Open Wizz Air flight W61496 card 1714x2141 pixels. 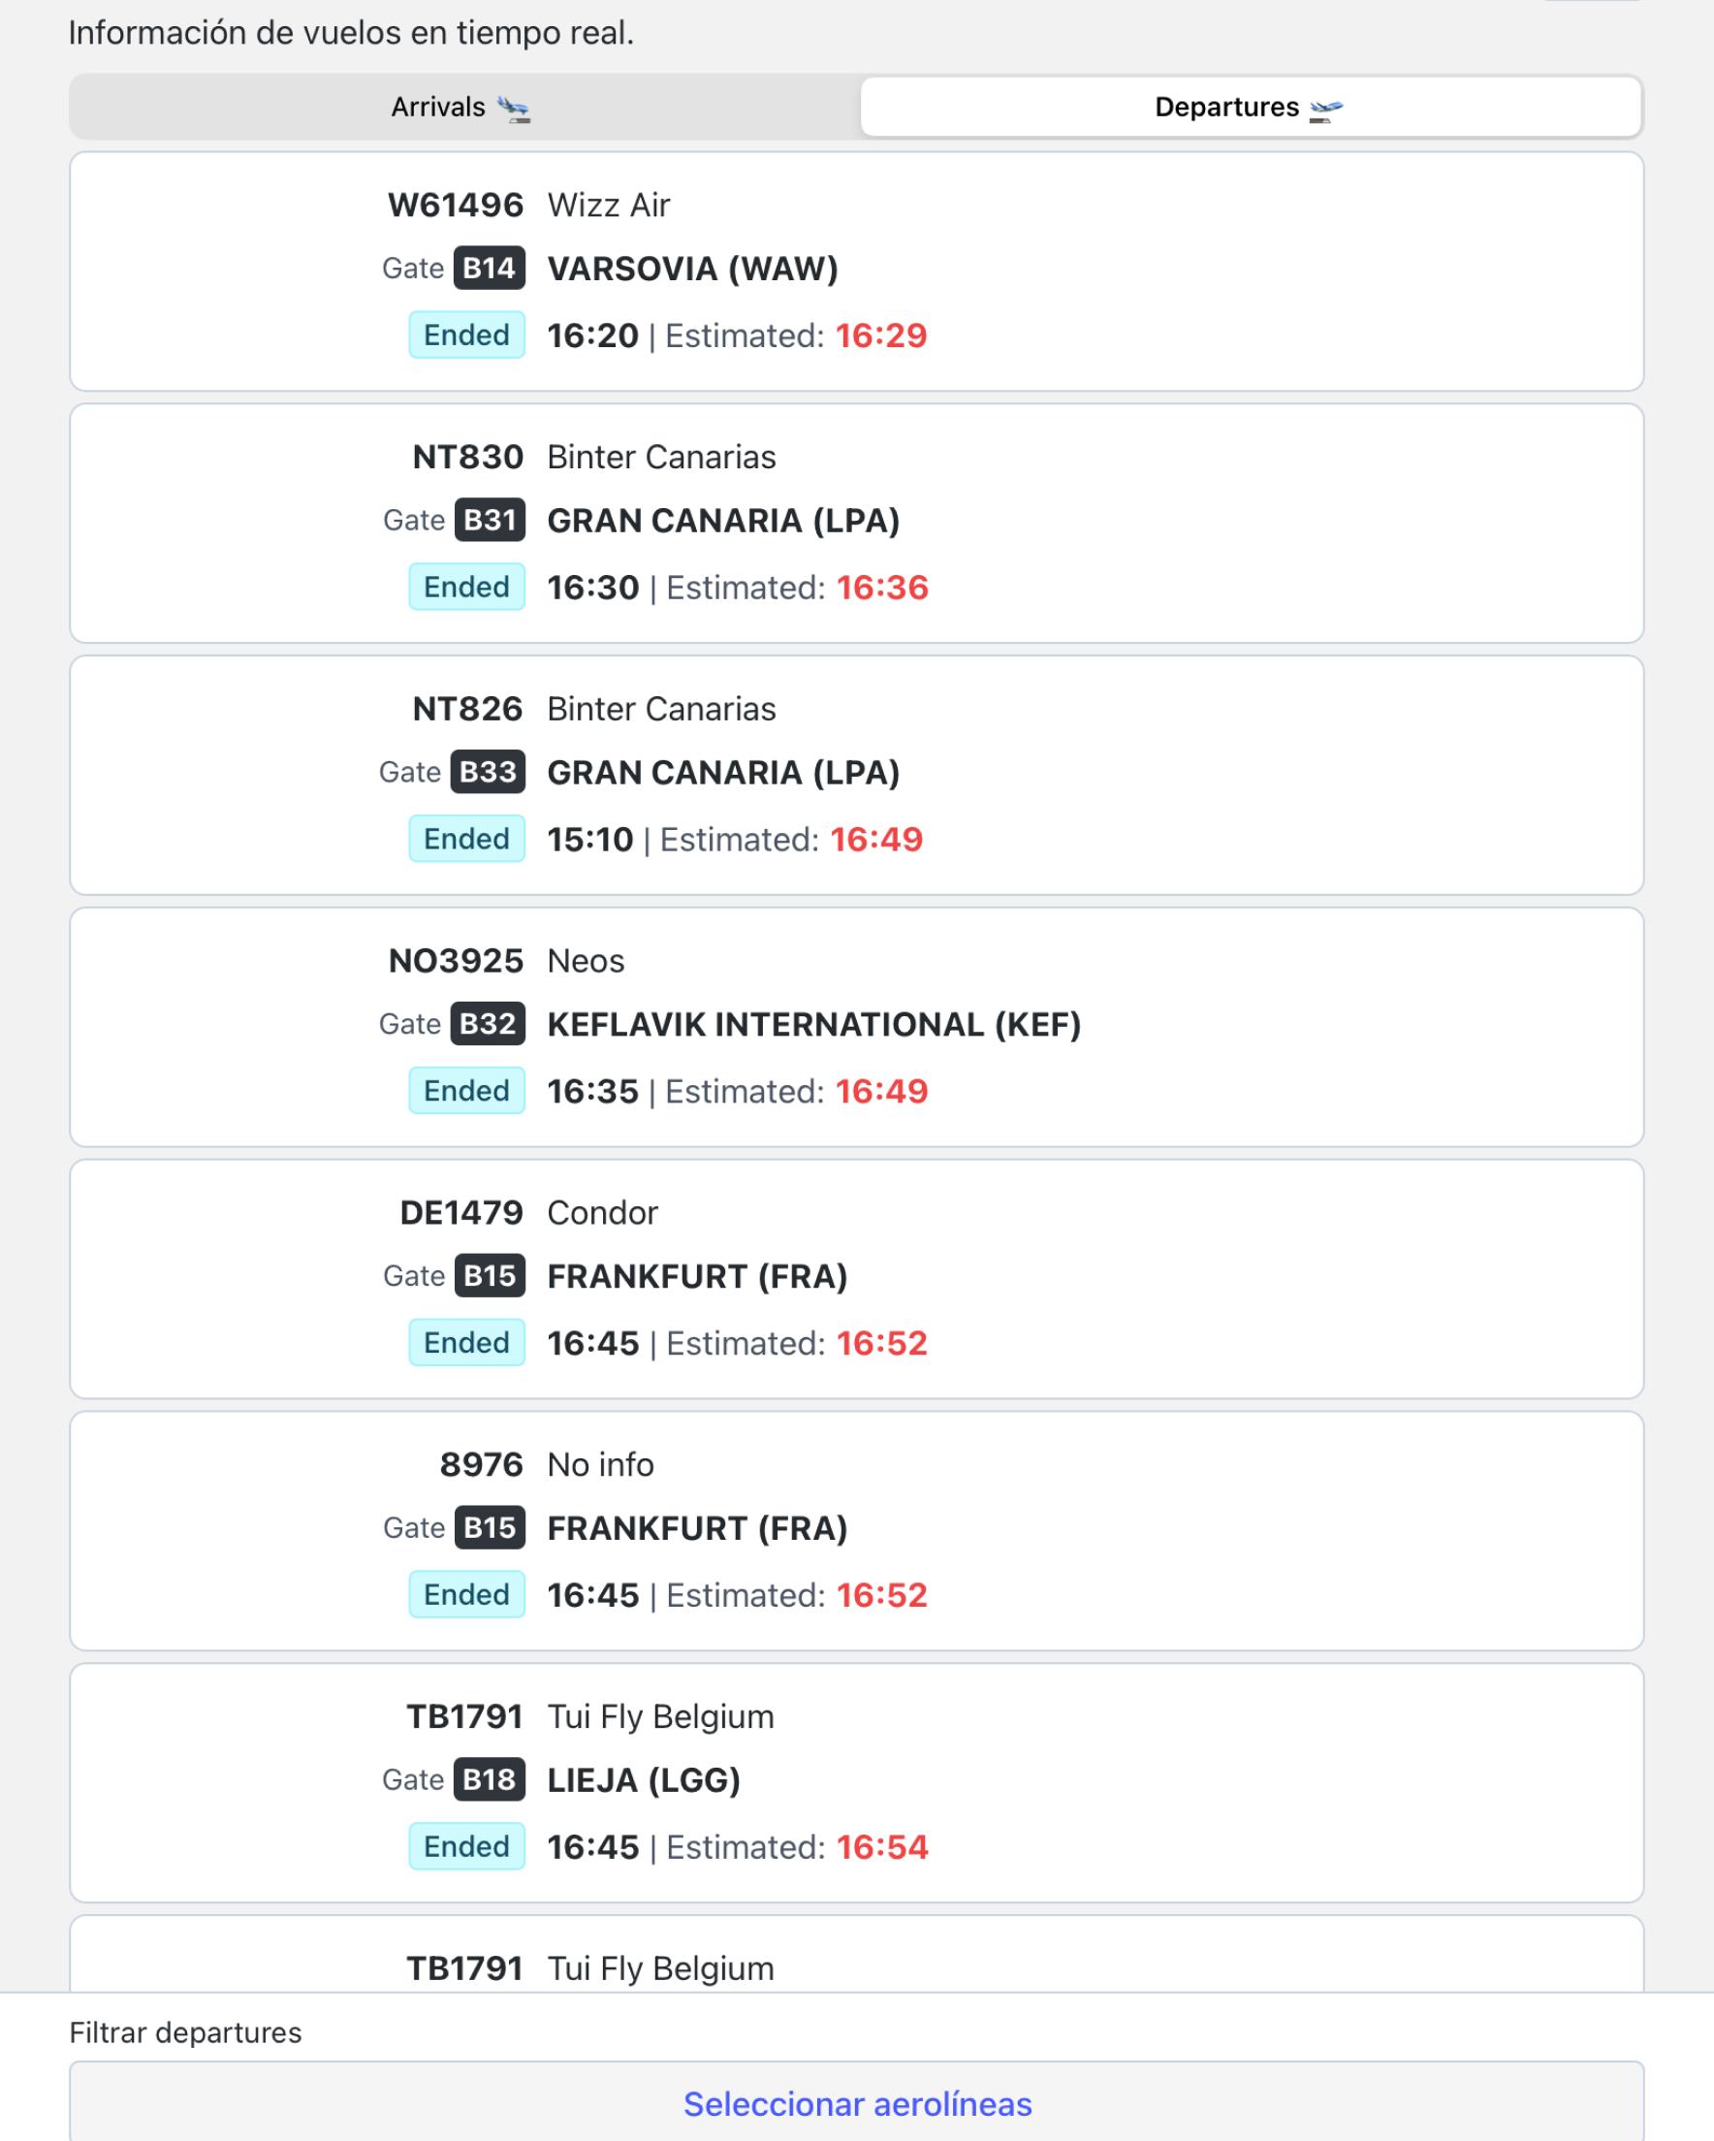tap(856, 272)
